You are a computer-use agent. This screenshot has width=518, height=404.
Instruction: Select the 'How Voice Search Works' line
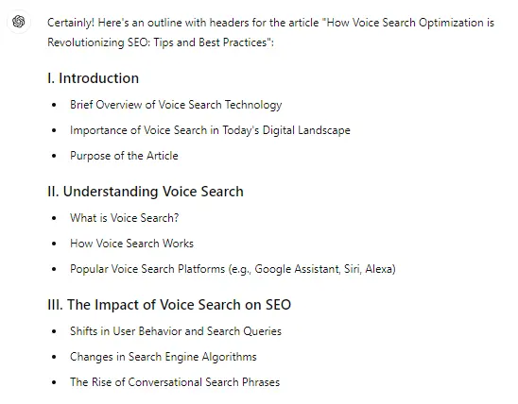click(x=131, y=244)
